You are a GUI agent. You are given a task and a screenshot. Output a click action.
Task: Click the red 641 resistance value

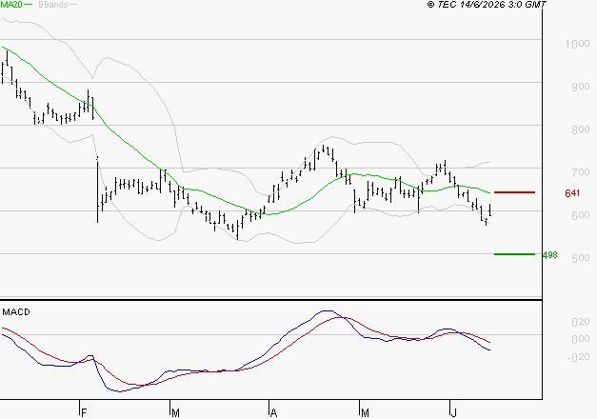(x=572, y=193)
